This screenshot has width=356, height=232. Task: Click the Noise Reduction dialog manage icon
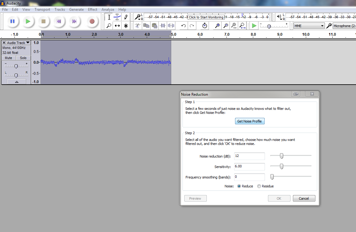coord(296,94)
